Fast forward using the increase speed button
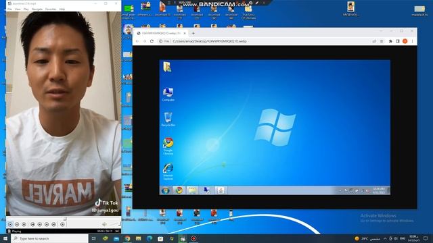The width and height of the screenshot is (433, 243). [x=47, y=224]
